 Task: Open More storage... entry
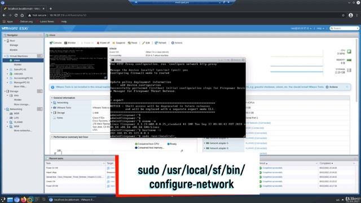pyautogui.click(x=21, y=104)
